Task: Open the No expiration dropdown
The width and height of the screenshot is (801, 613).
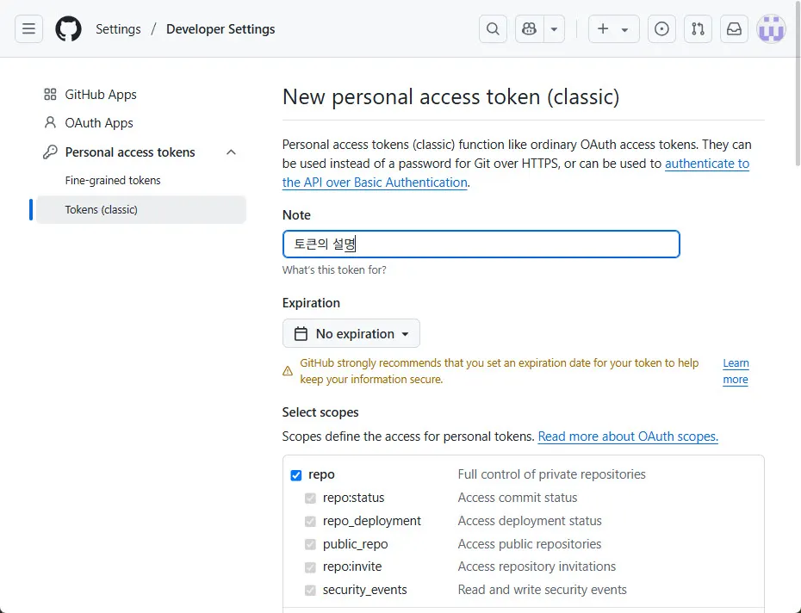Action: 351,334
